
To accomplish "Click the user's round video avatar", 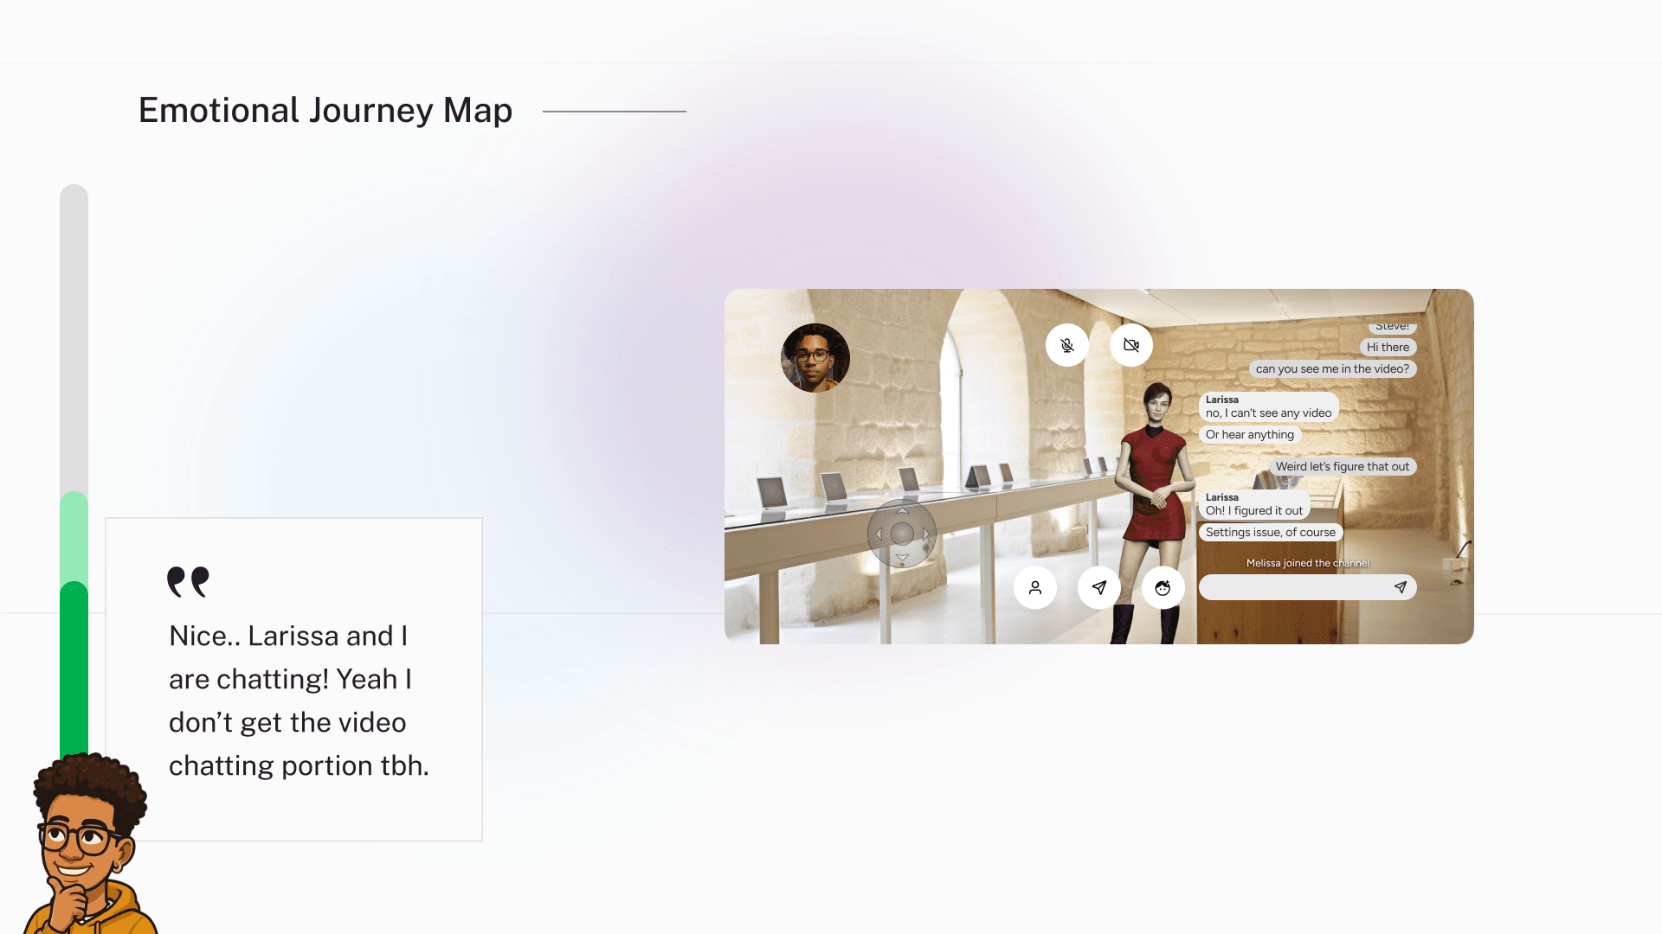I will coord(815,358).
